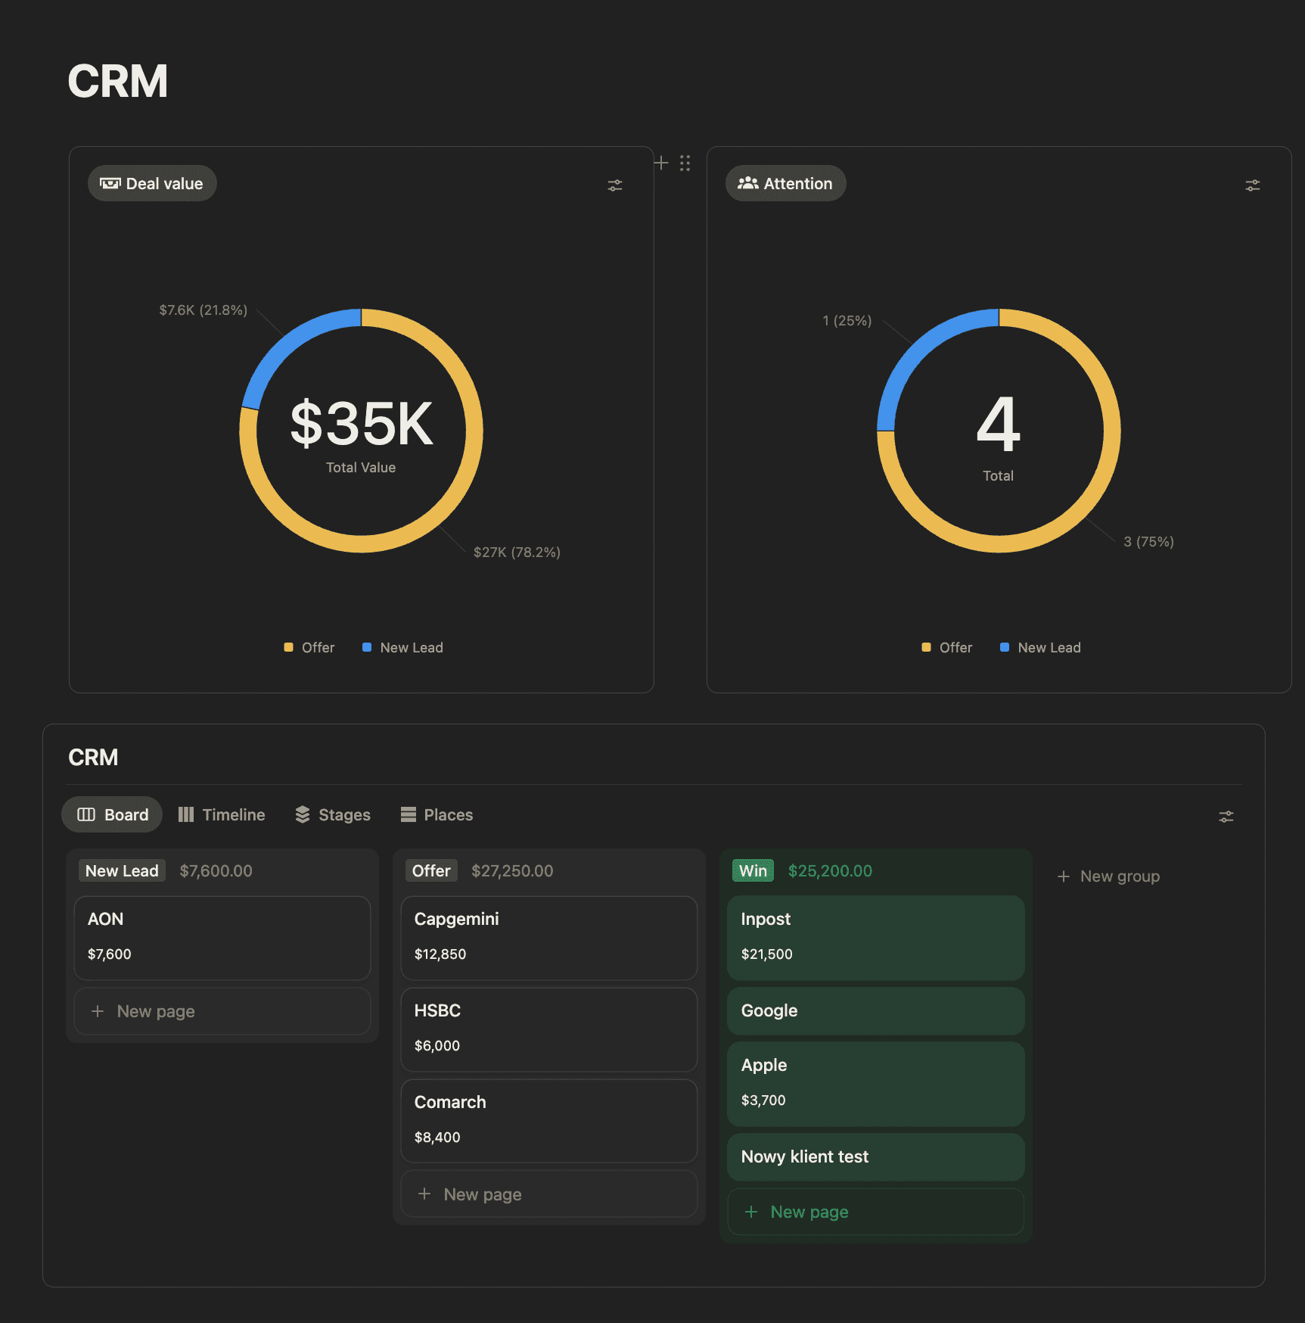Open the HSBC deal card
Screen dimensions: 1305x1323
click(x=549, y=1029)
